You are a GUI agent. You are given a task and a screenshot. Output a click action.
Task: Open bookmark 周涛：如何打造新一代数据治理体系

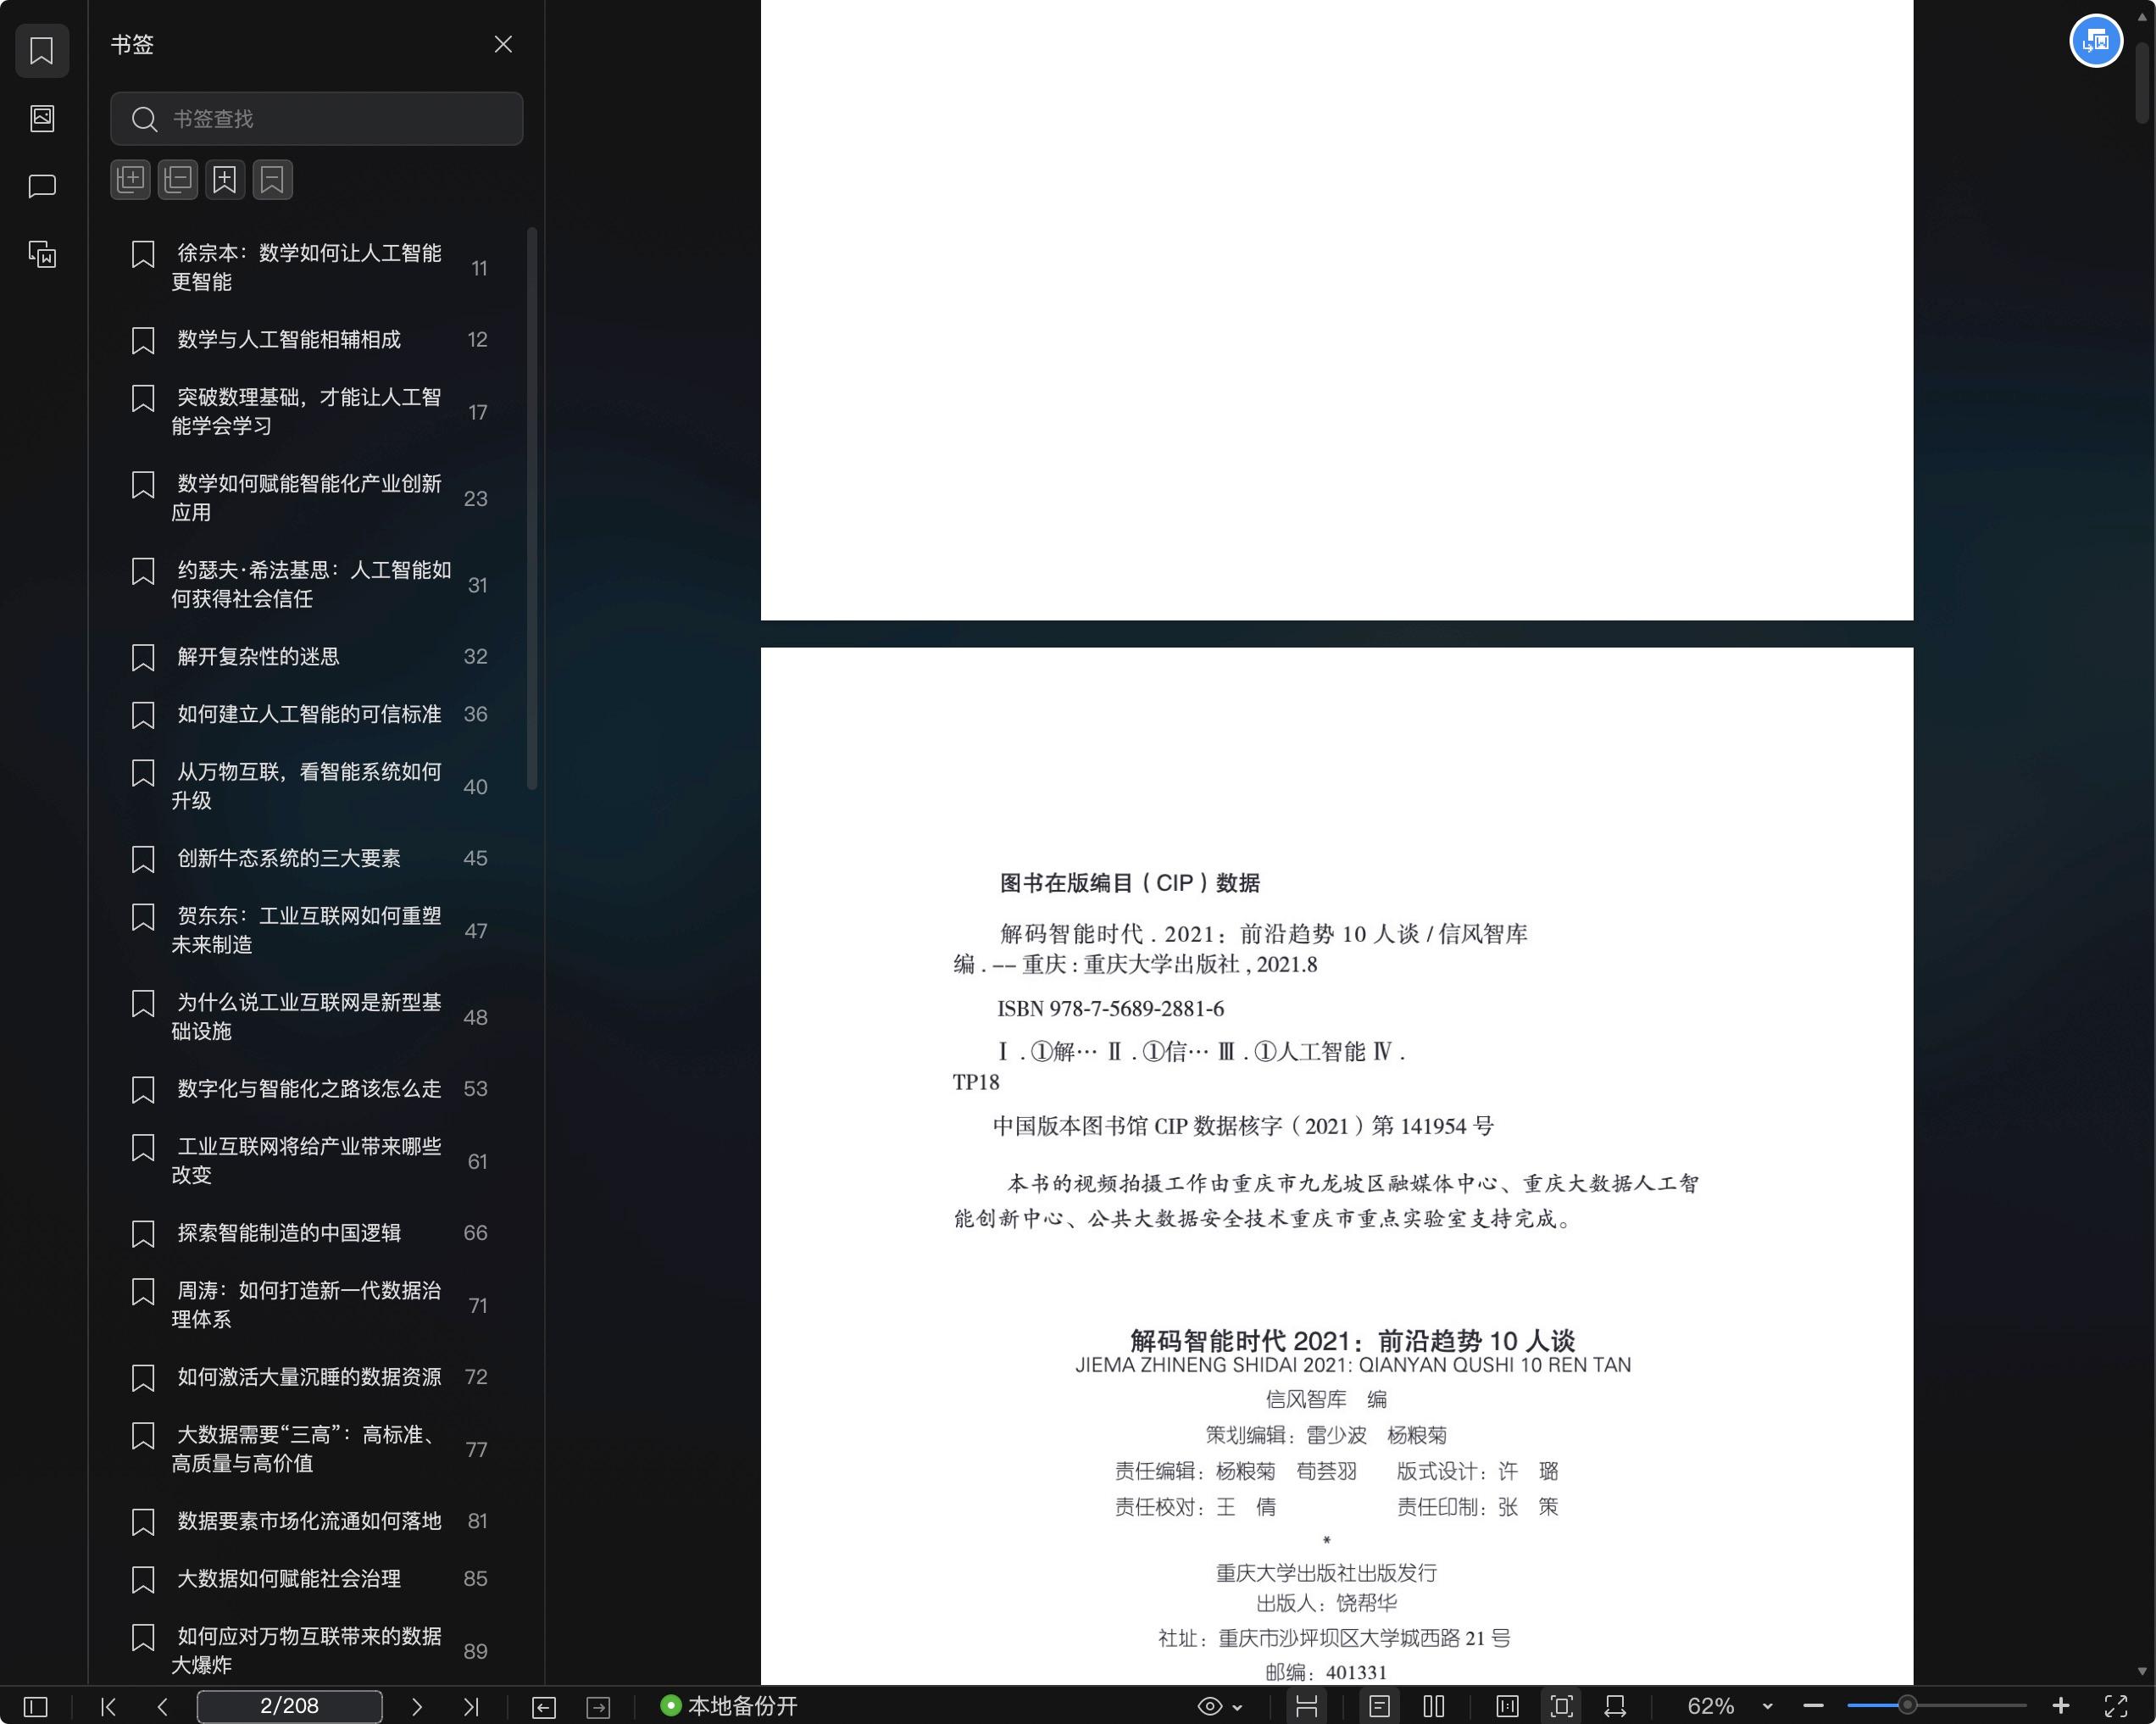310,1304
